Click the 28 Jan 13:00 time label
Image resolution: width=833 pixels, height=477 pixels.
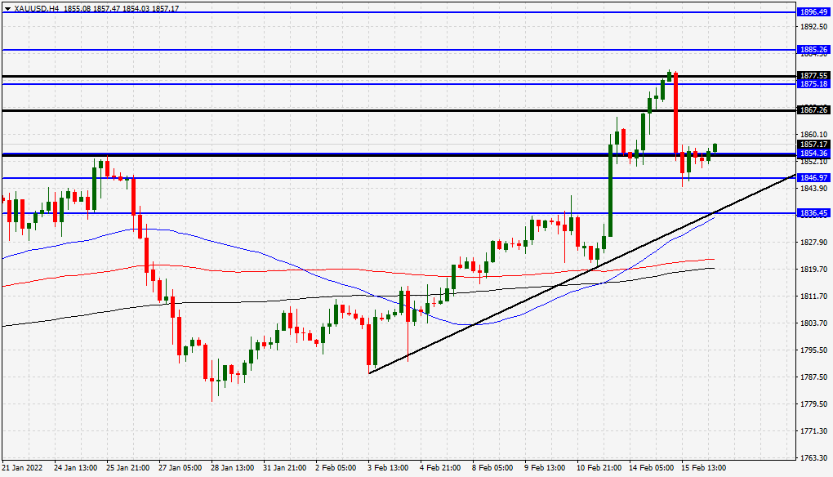(x=233, y=468)
